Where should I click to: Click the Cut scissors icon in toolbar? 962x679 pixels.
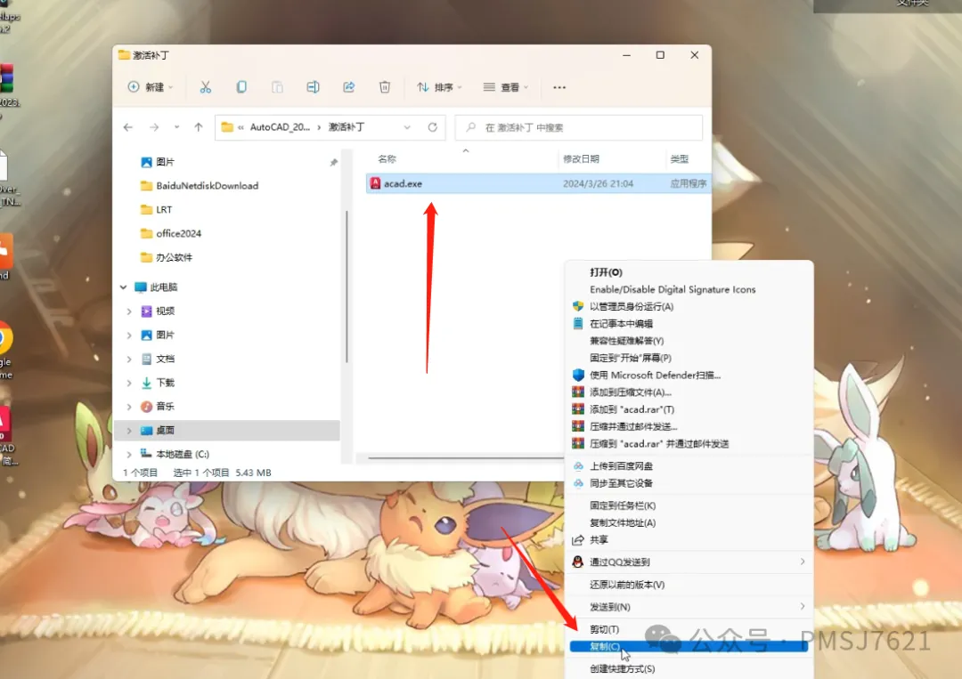tap(206, 87)
